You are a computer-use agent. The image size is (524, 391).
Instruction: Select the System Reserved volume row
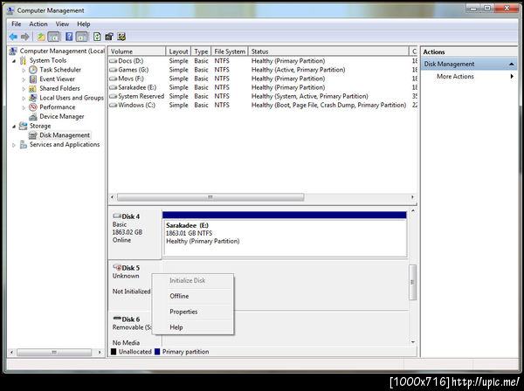click(x=262, y=96)
